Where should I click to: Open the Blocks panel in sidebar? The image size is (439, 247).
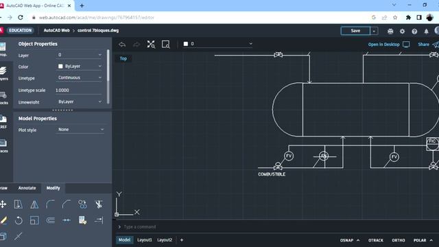pos(3,97)
